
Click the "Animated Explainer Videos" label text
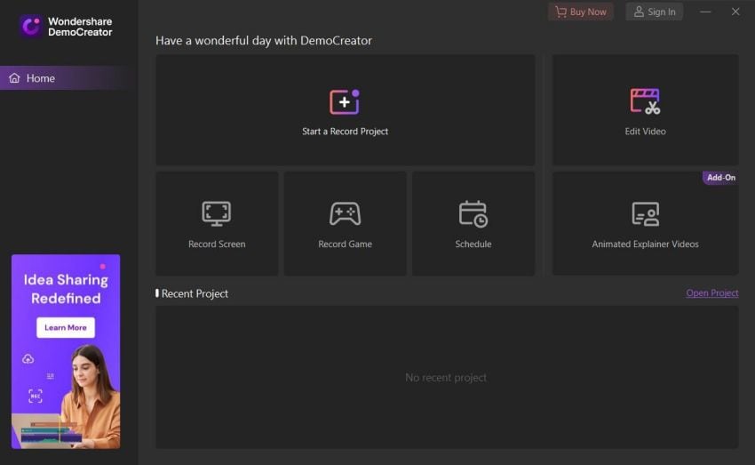pos(645,244)
